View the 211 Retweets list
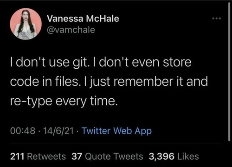This screenshot has width=232, height=167. click(x=38, y=156)
